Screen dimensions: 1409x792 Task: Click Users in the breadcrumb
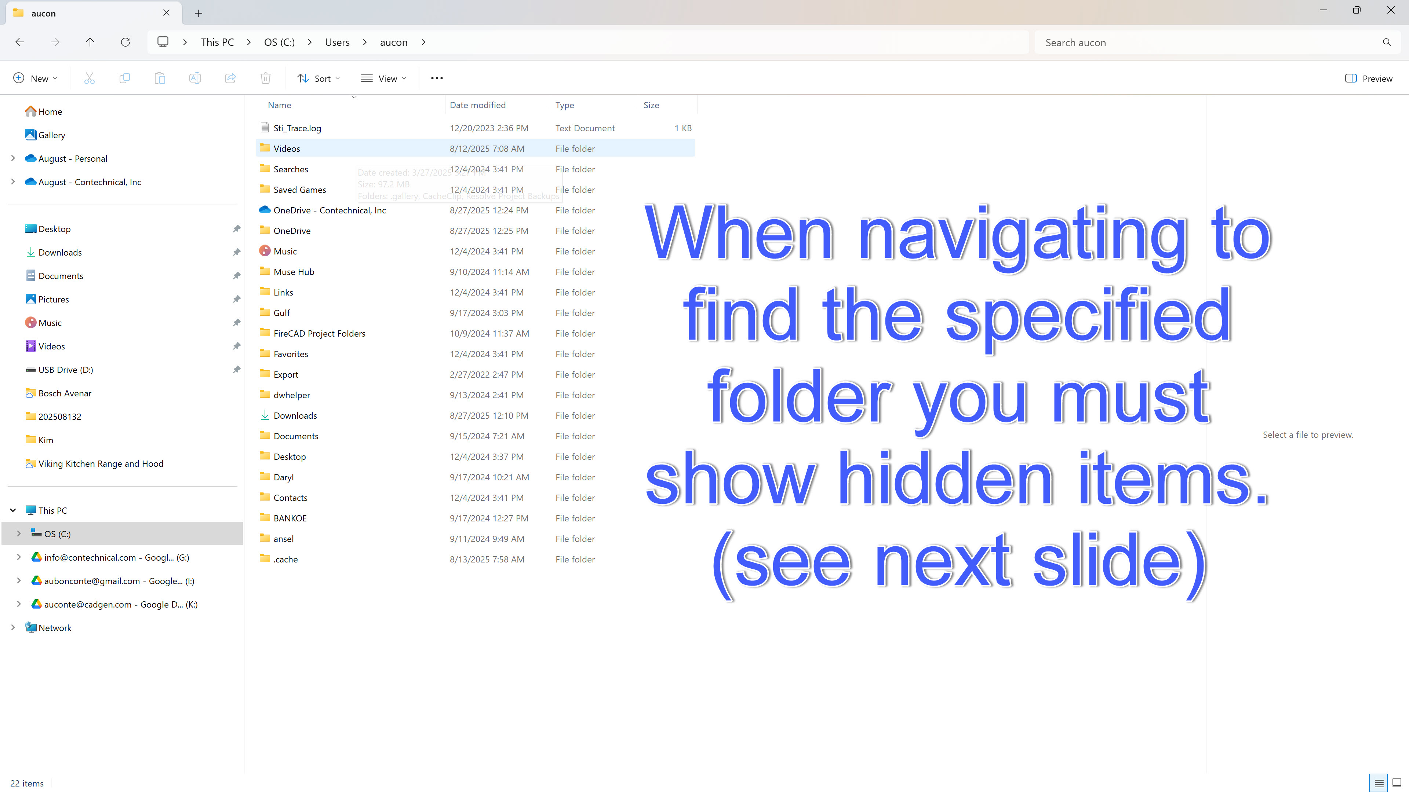tap(337, 42)
